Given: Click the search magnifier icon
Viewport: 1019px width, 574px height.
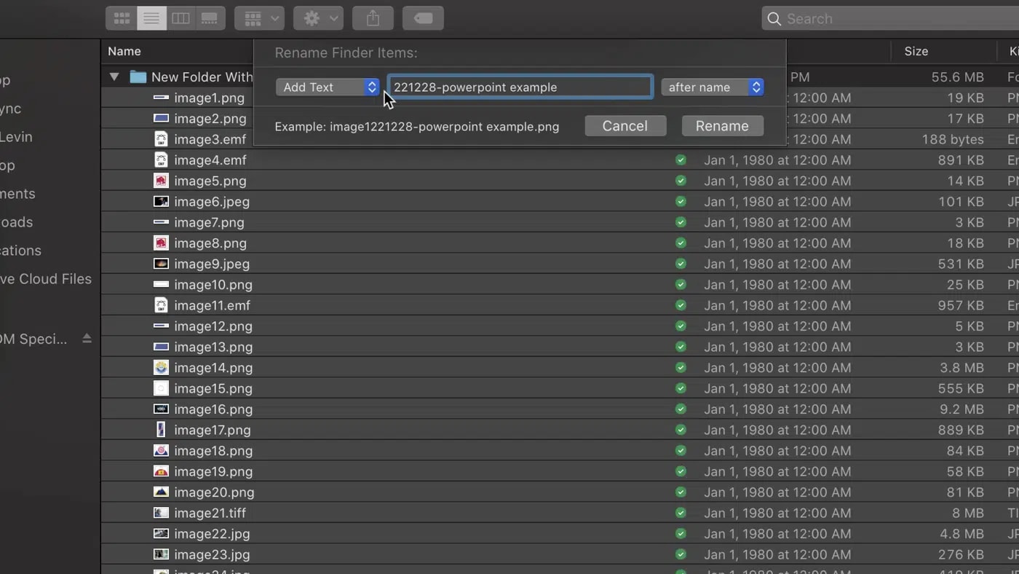Looking at the screenshot, I should [774, 19].
